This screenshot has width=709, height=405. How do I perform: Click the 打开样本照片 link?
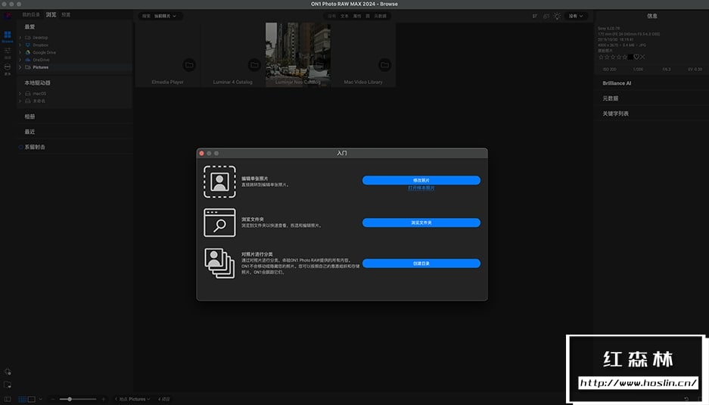(421, 188)
